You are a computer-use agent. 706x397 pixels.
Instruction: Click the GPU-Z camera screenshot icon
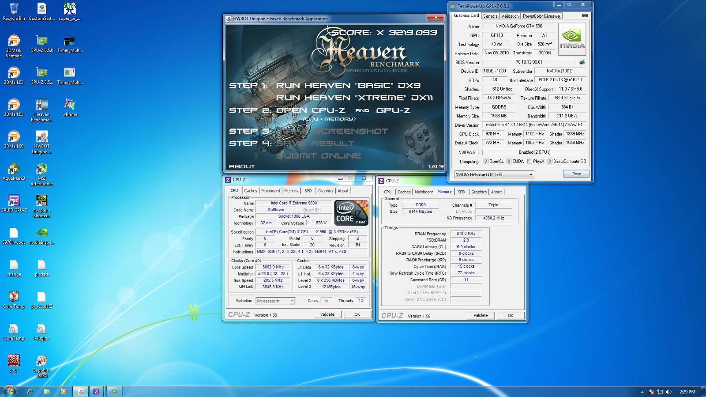click(585, 15)
